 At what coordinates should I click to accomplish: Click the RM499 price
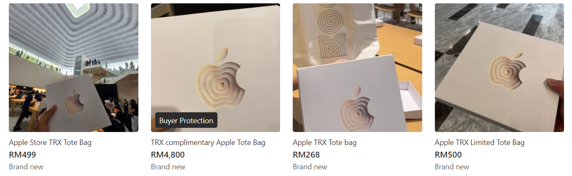point(22,155)
